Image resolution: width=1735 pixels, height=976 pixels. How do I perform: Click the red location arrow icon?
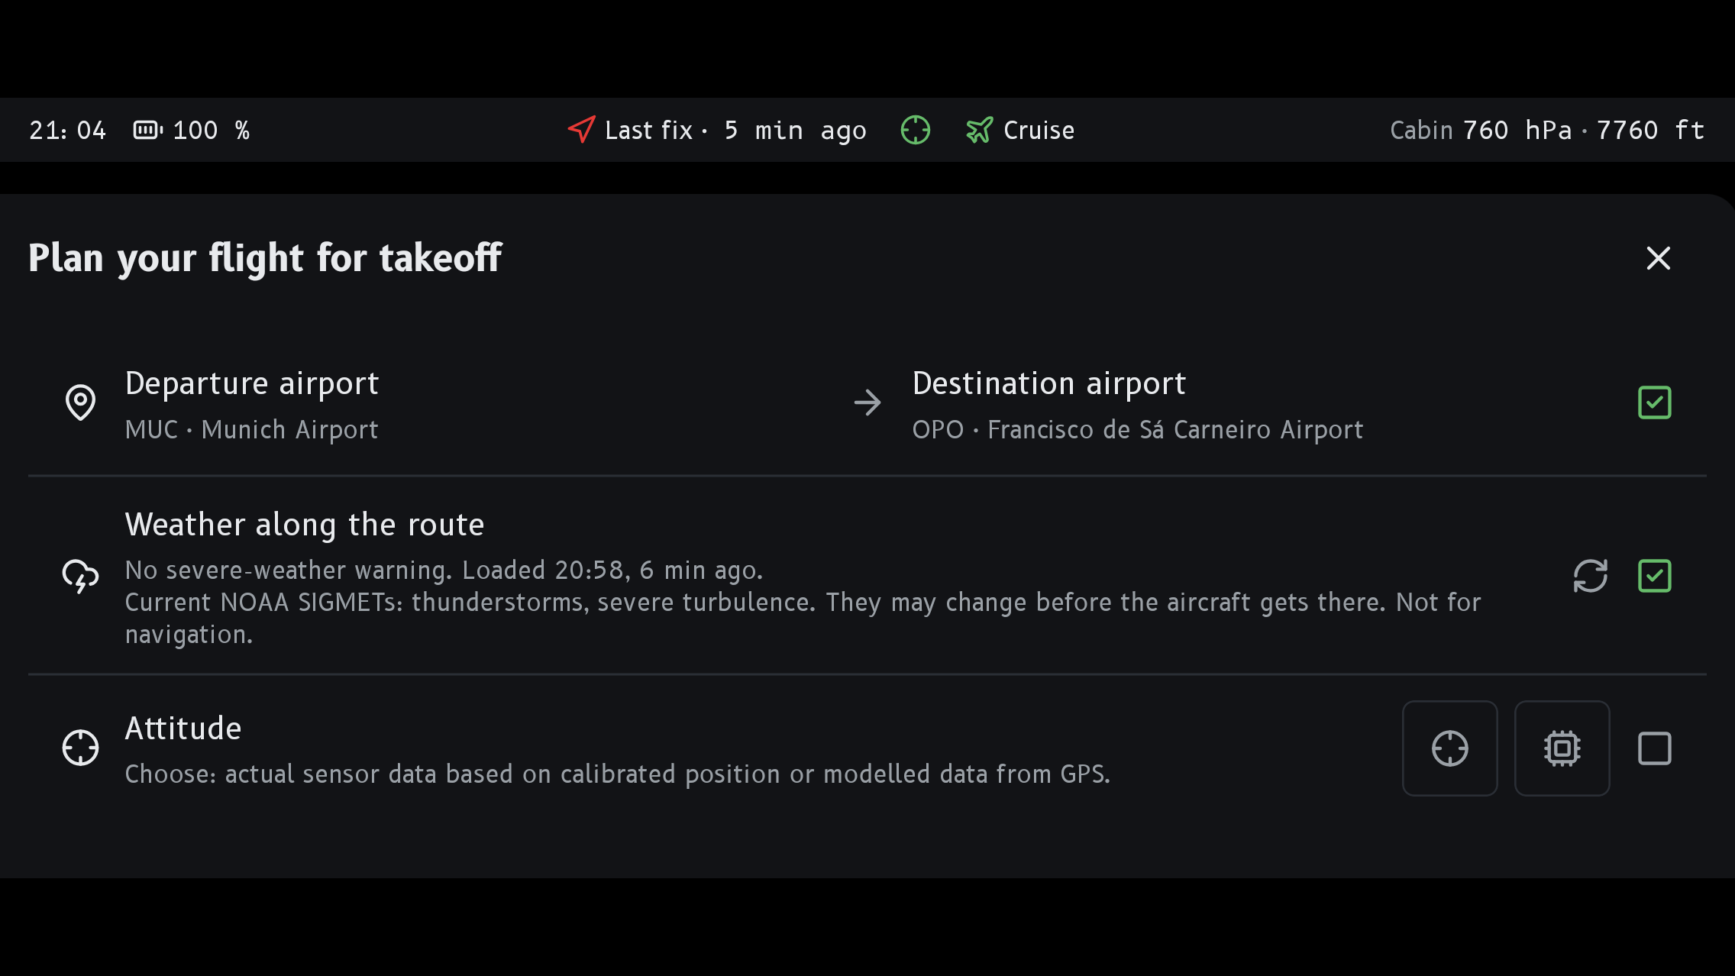tap(581, 130)
